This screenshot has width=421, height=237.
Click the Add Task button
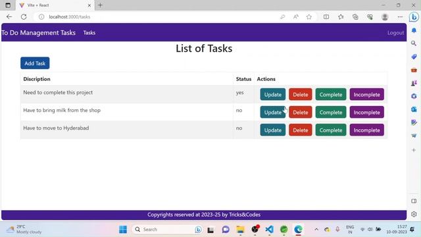click(35, 63)
